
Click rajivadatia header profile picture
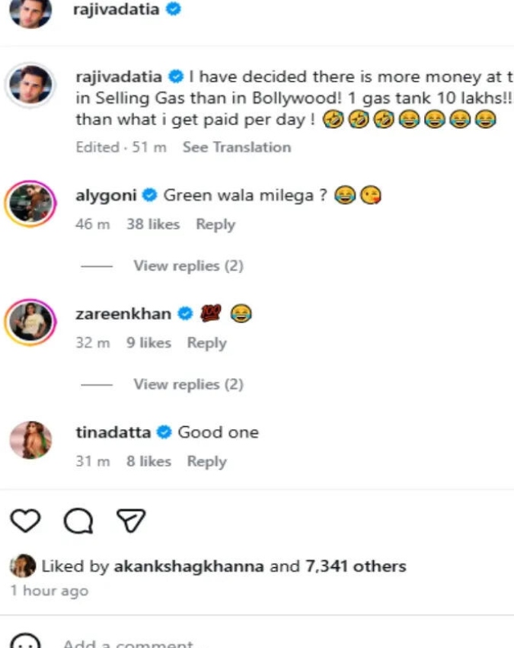pos(30,11)
